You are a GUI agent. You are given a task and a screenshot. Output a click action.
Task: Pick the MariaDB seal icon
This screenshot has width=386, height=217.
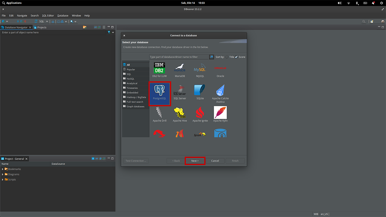(180, 69)
